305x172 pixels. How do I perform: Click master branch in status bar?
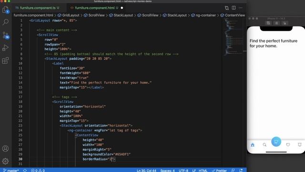point(11,170)
